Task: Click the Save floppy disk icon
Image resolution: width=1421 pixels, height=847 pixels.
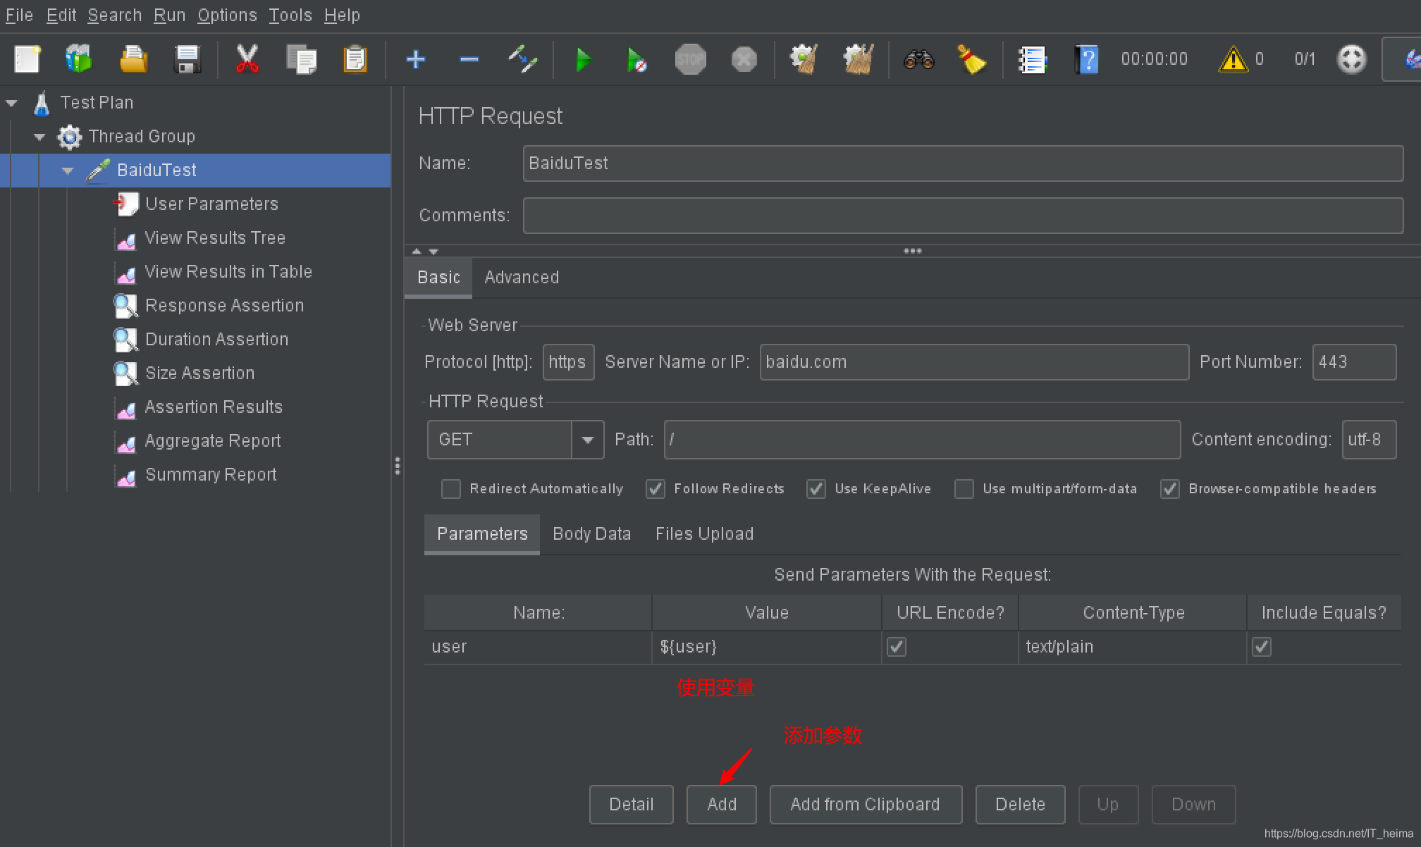Action: 187,60
